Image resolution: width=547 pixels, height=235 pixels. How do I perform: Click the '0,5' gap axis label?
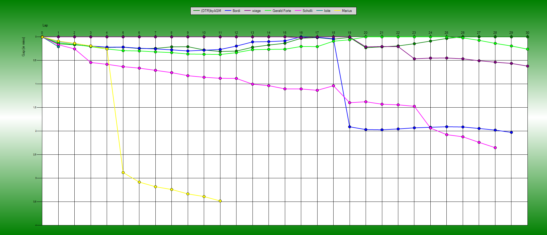coord(34,60)
